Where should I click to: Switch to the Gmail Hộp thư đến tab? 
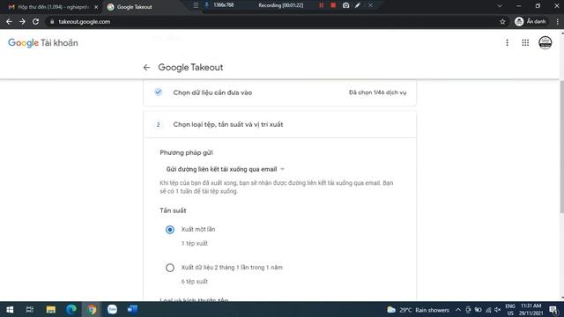click(52, 7)
